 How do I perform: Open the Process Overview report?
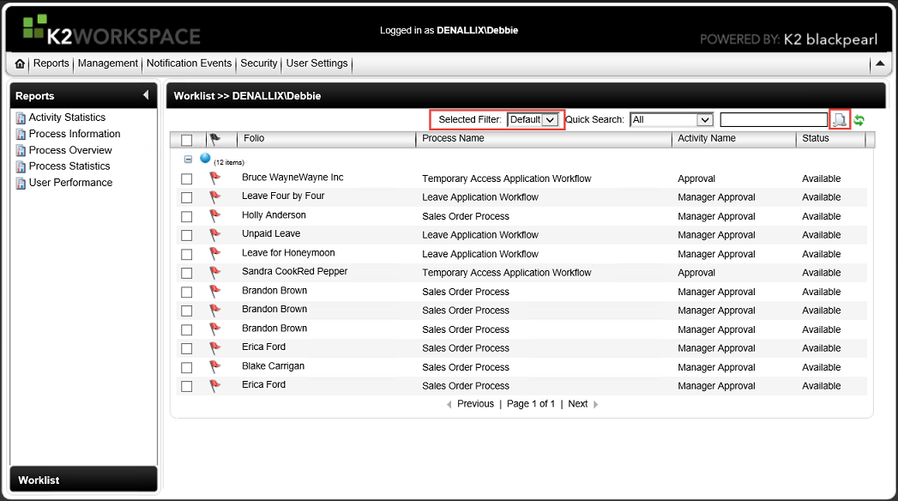(70, 150)
